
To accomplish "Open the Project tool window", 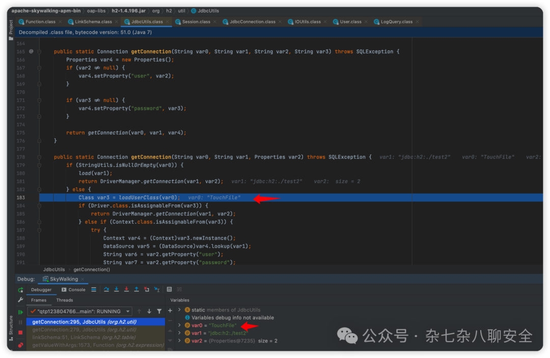I will pyautogui.click(x=11, y=30).
